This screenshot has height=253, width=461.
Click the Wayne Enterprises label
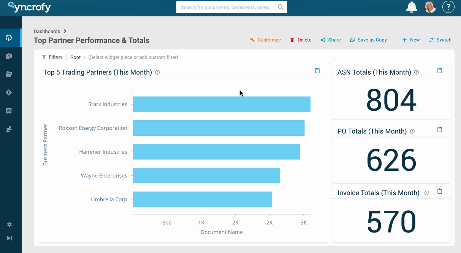pos(104,176)
